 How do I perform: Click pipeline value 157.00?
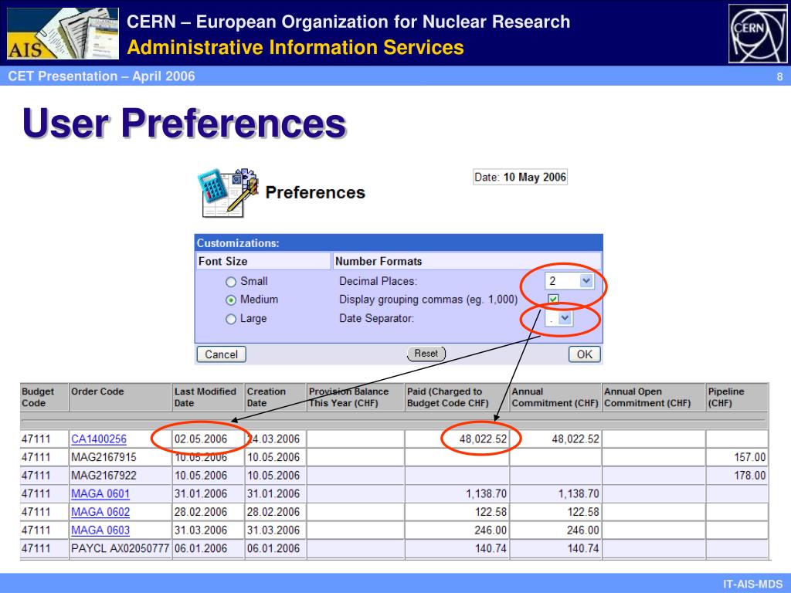click(749, 457)
